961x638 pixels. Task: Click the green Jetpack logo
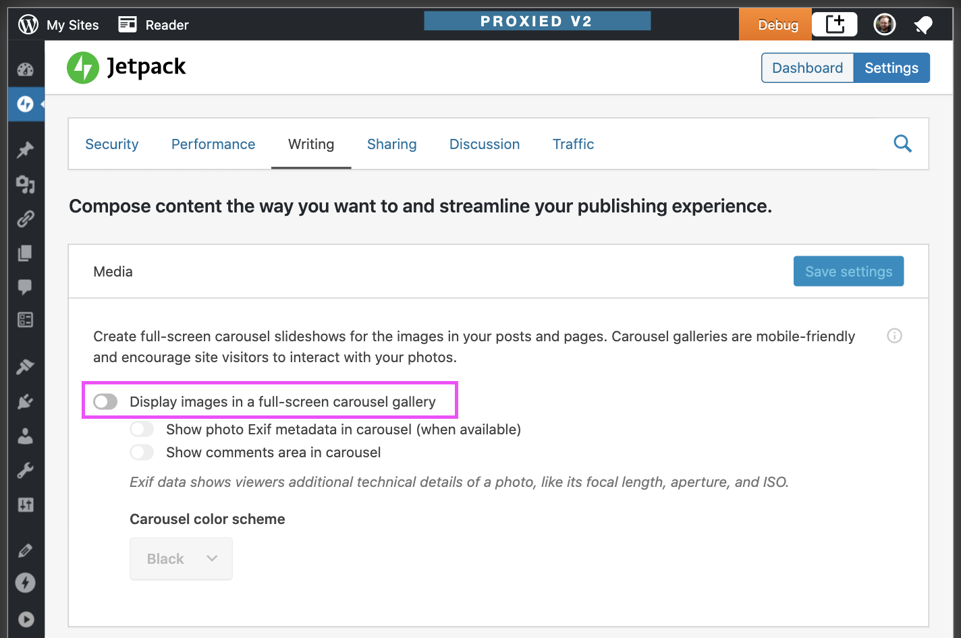click(83, 67)
